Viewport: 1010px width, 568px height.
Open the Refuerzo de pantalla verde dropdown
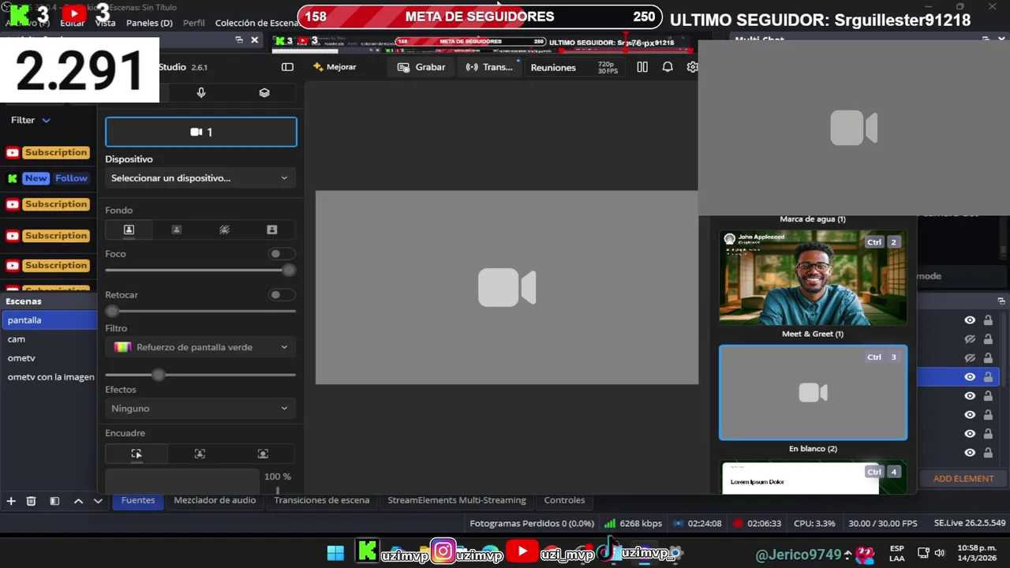pyautogui.click(x=200, y=347)
